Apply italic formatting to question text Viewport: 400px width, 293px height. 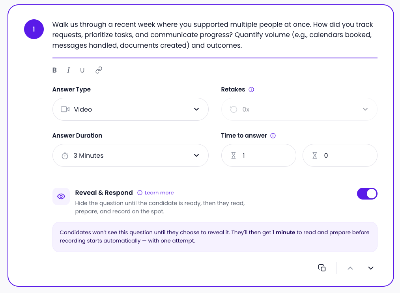pyautogui.click(x=68, y=70)
